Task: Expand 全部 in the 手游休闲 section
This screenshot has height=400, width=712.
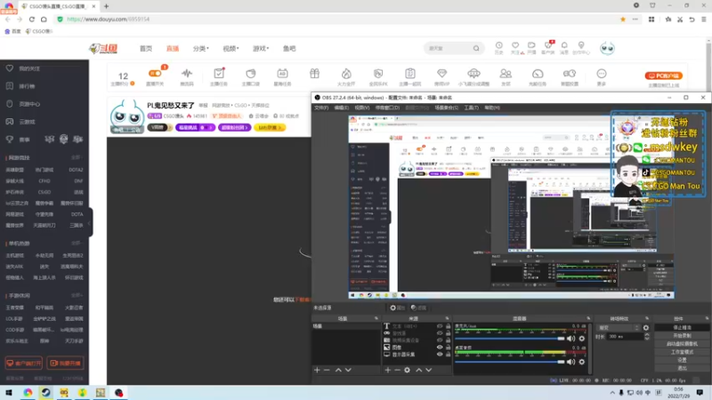Action: point(77,295)
